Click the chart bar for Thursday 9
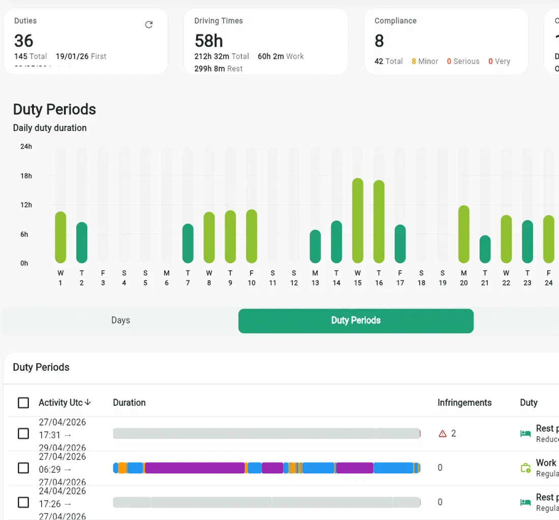This screenshot has height=520, width=559. pos(230,237)
